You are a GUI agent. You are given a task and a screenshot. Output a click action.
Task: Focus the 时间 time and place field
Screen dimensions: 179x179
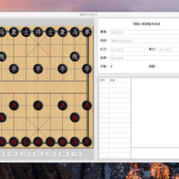[145, 41]
